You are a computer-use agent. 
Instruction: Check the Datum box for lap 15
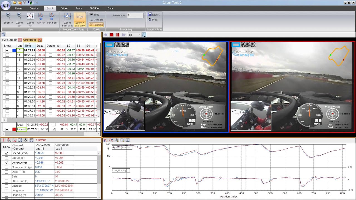click(50, 50)
